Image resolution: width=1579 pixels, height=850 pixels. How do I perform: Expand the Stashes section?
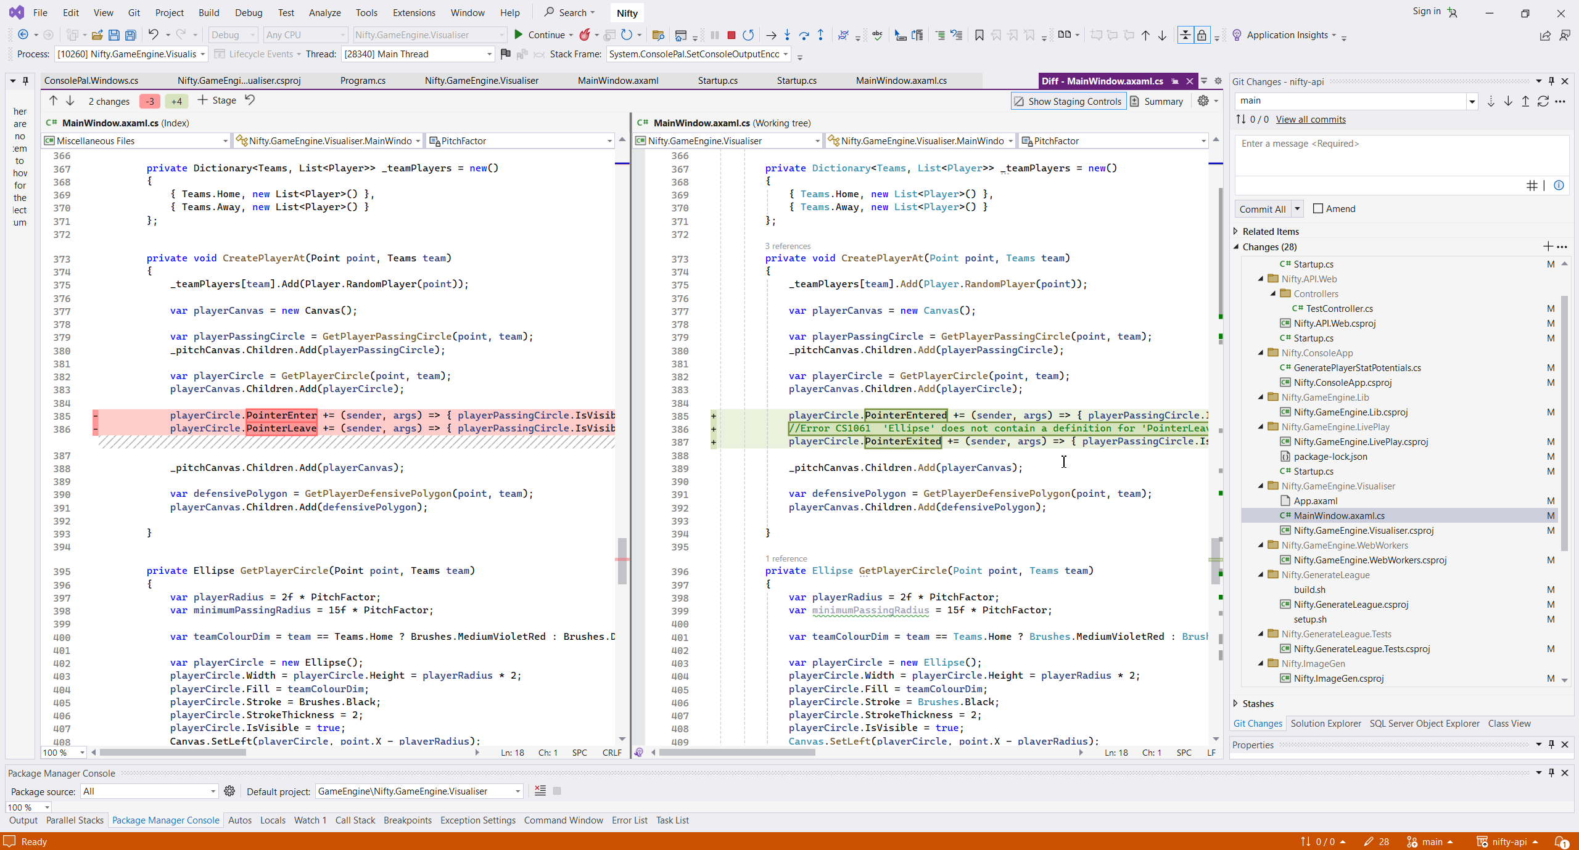[x=1235, y=703]
